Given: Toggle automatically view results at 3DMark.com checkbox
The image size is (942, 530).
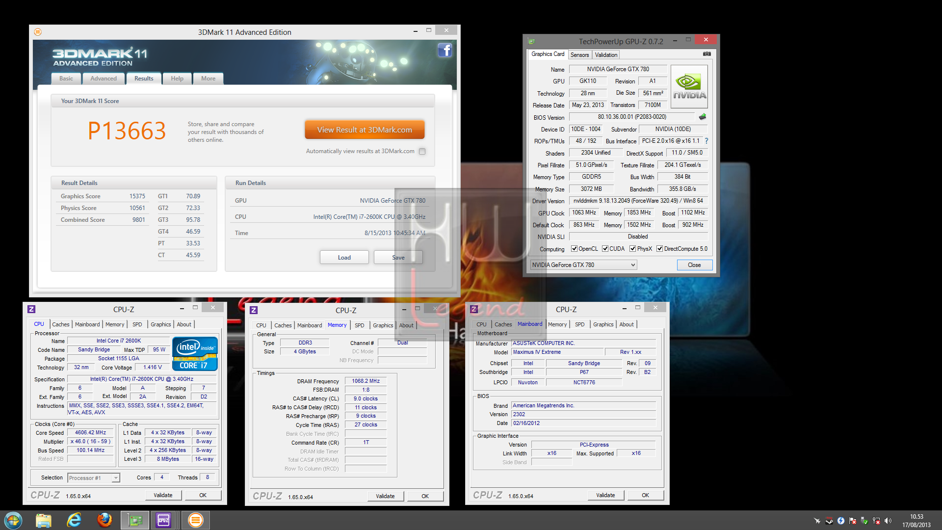Looking at the screenshot, I should coord(422,151).
